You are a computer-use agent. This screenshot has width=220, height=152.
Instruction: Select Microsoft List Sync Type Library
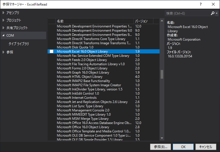[103, 106]
